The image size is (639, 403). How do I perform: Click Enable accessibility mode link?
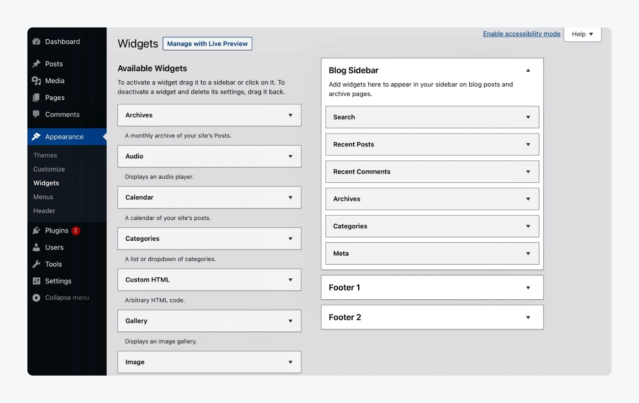coord(522,34)
